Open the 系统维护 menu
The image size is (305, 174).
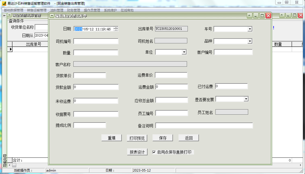pyautogui.click(x=110, y=10)
